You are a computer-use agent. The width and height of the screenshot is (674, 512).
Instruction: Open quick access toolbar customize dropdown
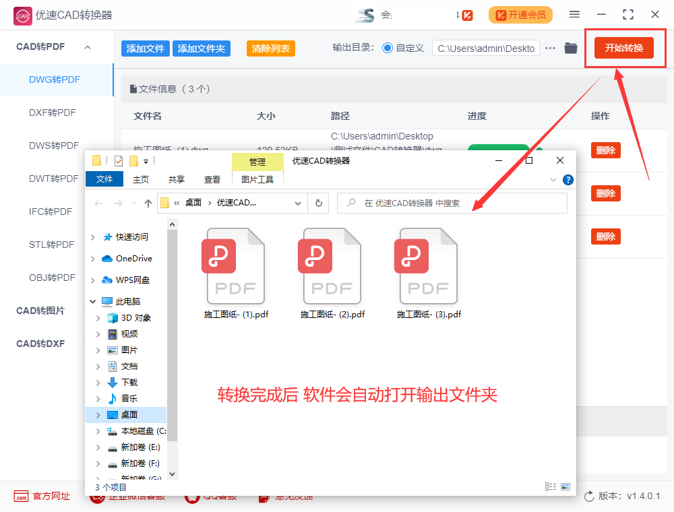click(x=146, y=162)
